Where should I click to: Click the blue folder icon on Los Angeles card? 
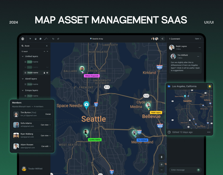coord(169,86)
